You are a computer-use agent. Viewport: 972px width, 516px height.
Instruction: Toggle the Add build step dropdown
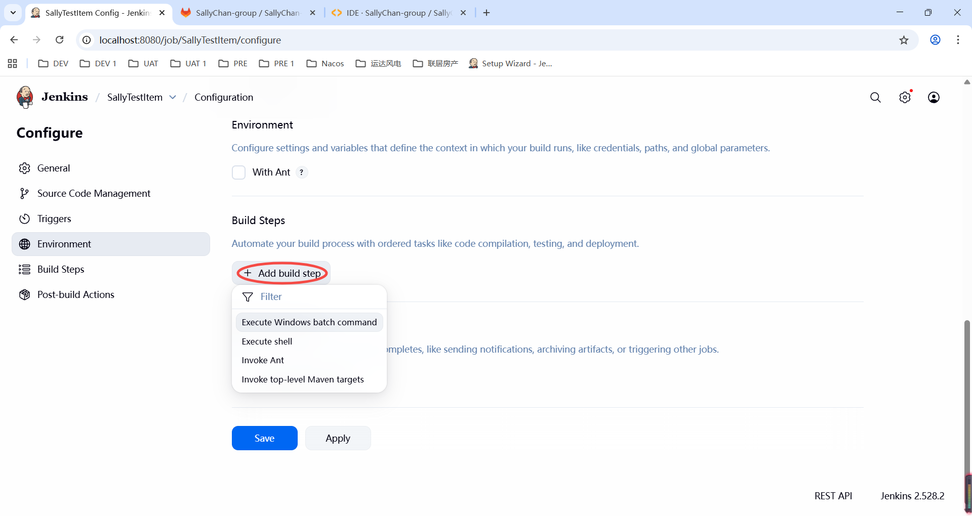click(281, 273)
